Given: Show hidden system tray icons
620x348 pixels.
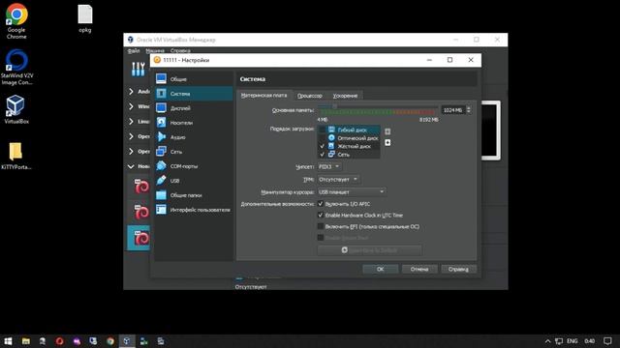Looking at the screenshot, I should coord(547,341).
